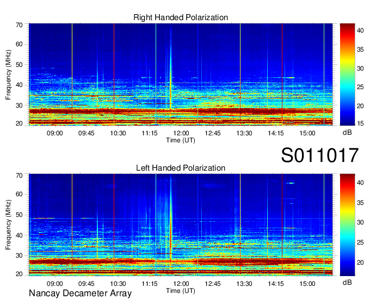This screenshot has height=300, width=370.
Task: Click the Left Handed Polarization color scale bar
Action: click(347, 225)
